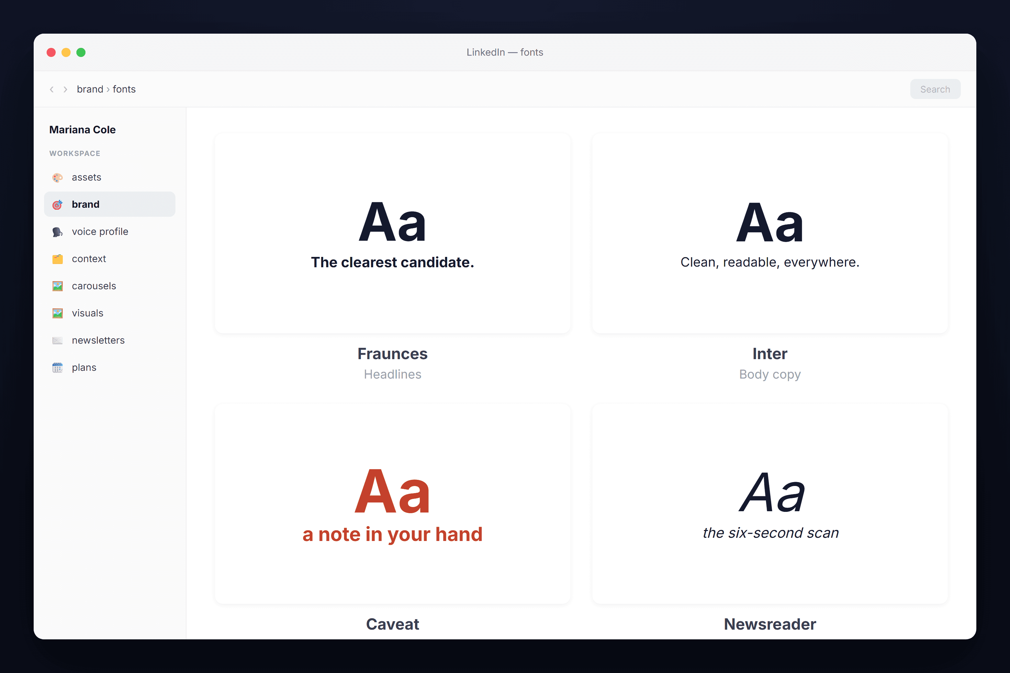Click the newsletters envelope icon
Viewport: 1010px width, 673px height.
58,340
